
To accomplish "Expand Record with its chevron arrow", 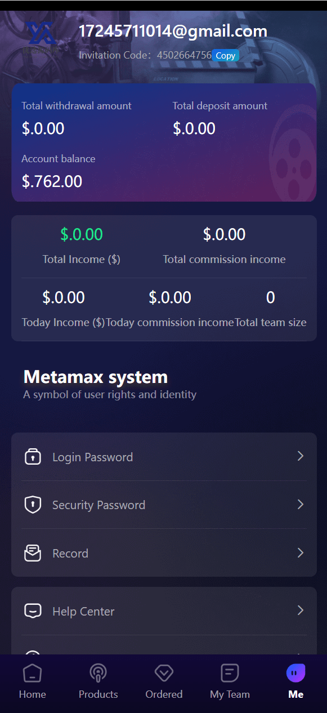I will point(301,552).
